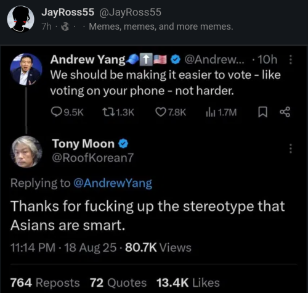Click Tony Moon's verified checkmark badge
This screenshot has width=308, height=293.
[x=123, y=144]
